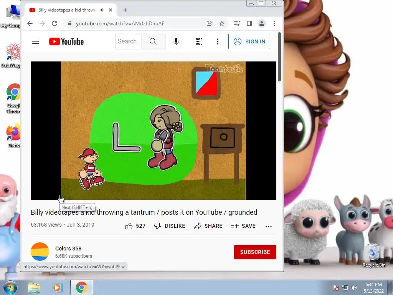Image resolution: width=393 pixels, height=295 pixels.
Task: Click the network tray icon
Action: click(x=345, y=288)
